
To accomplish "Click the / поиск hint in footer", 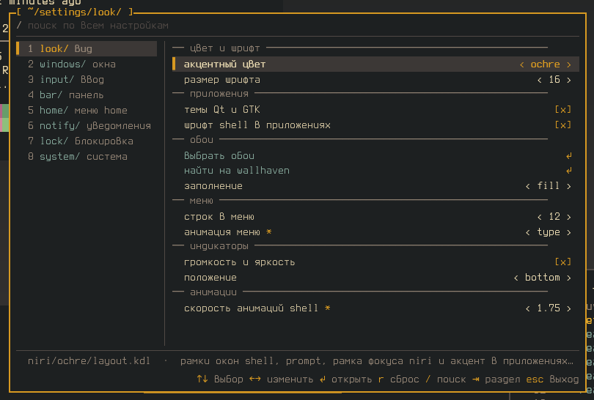I will (x=446, y=379).
